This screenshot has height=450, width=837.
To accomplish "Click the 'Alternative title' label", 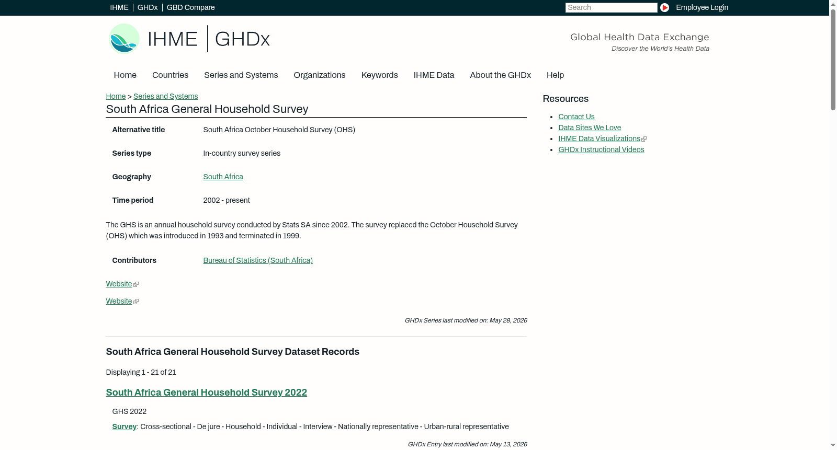I will (139, 130).
